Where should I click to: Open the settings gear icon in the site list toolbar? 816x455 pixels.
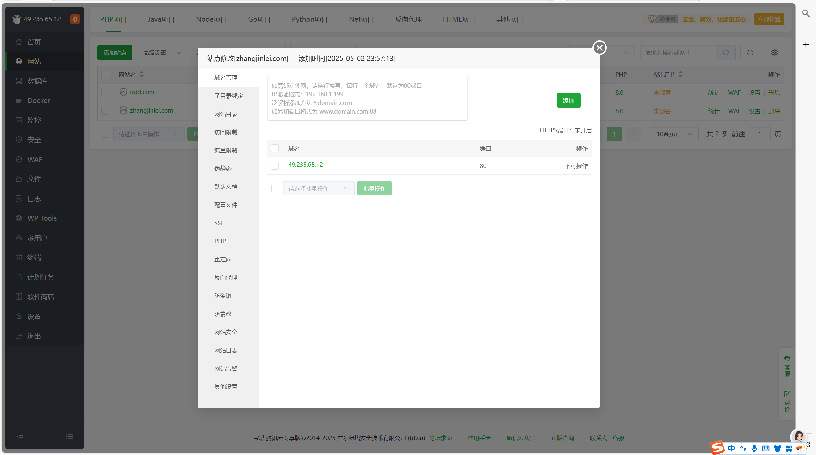[x=775, y=52]
